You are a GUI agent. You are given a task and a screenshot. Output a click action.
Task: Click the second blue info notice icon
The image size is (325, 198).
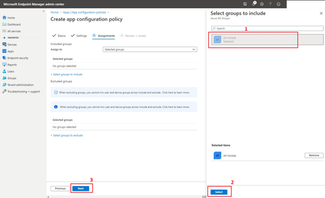coord(56,107)
